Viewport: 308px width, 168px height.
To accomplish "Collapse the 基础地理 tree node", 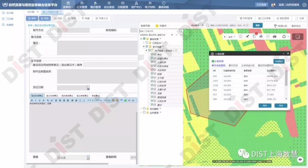I will (x=141, y=39).
